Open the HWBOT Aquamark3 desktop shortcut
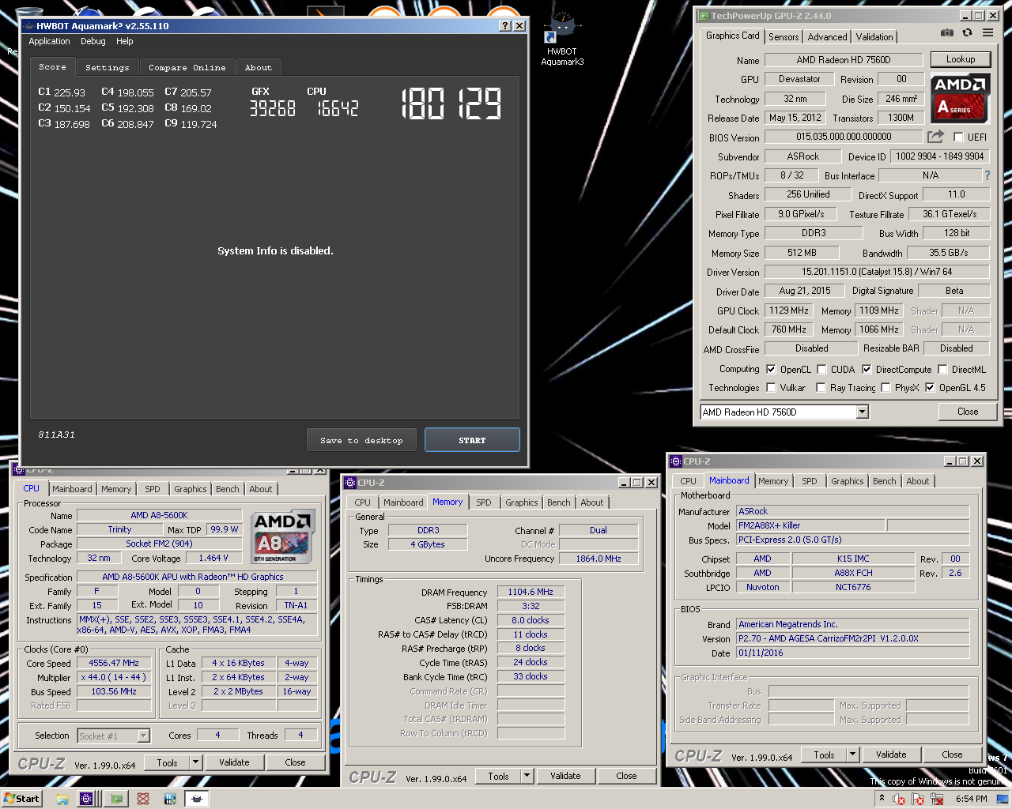1012x809 pixels. (x=562, y=40)
